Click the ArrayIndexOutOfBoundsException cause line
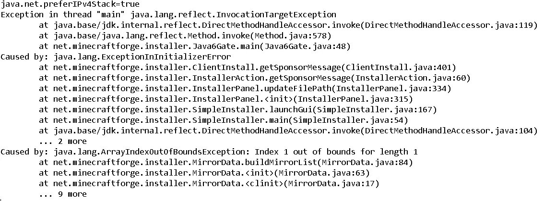This screenshot has height=201, width=544. (209, 152)
